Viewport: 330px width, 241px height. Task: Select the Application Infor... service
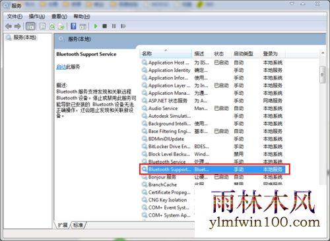213,78
